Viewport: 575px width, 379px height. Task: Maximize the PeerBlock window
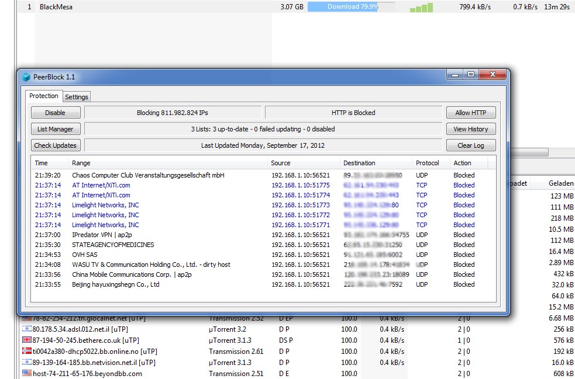click(x=470, y=75)
